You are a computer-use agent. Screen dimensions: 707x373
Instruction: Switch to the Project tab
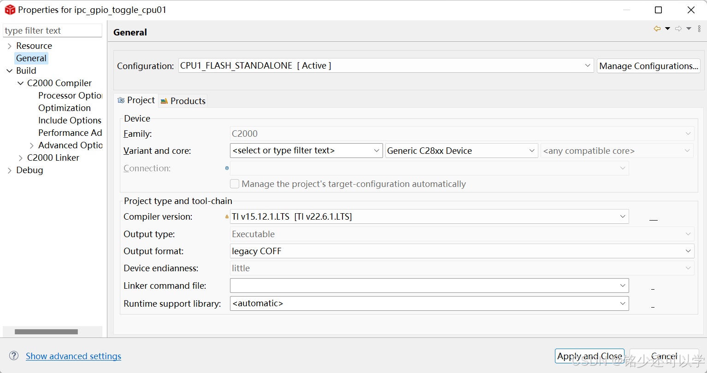136,100
